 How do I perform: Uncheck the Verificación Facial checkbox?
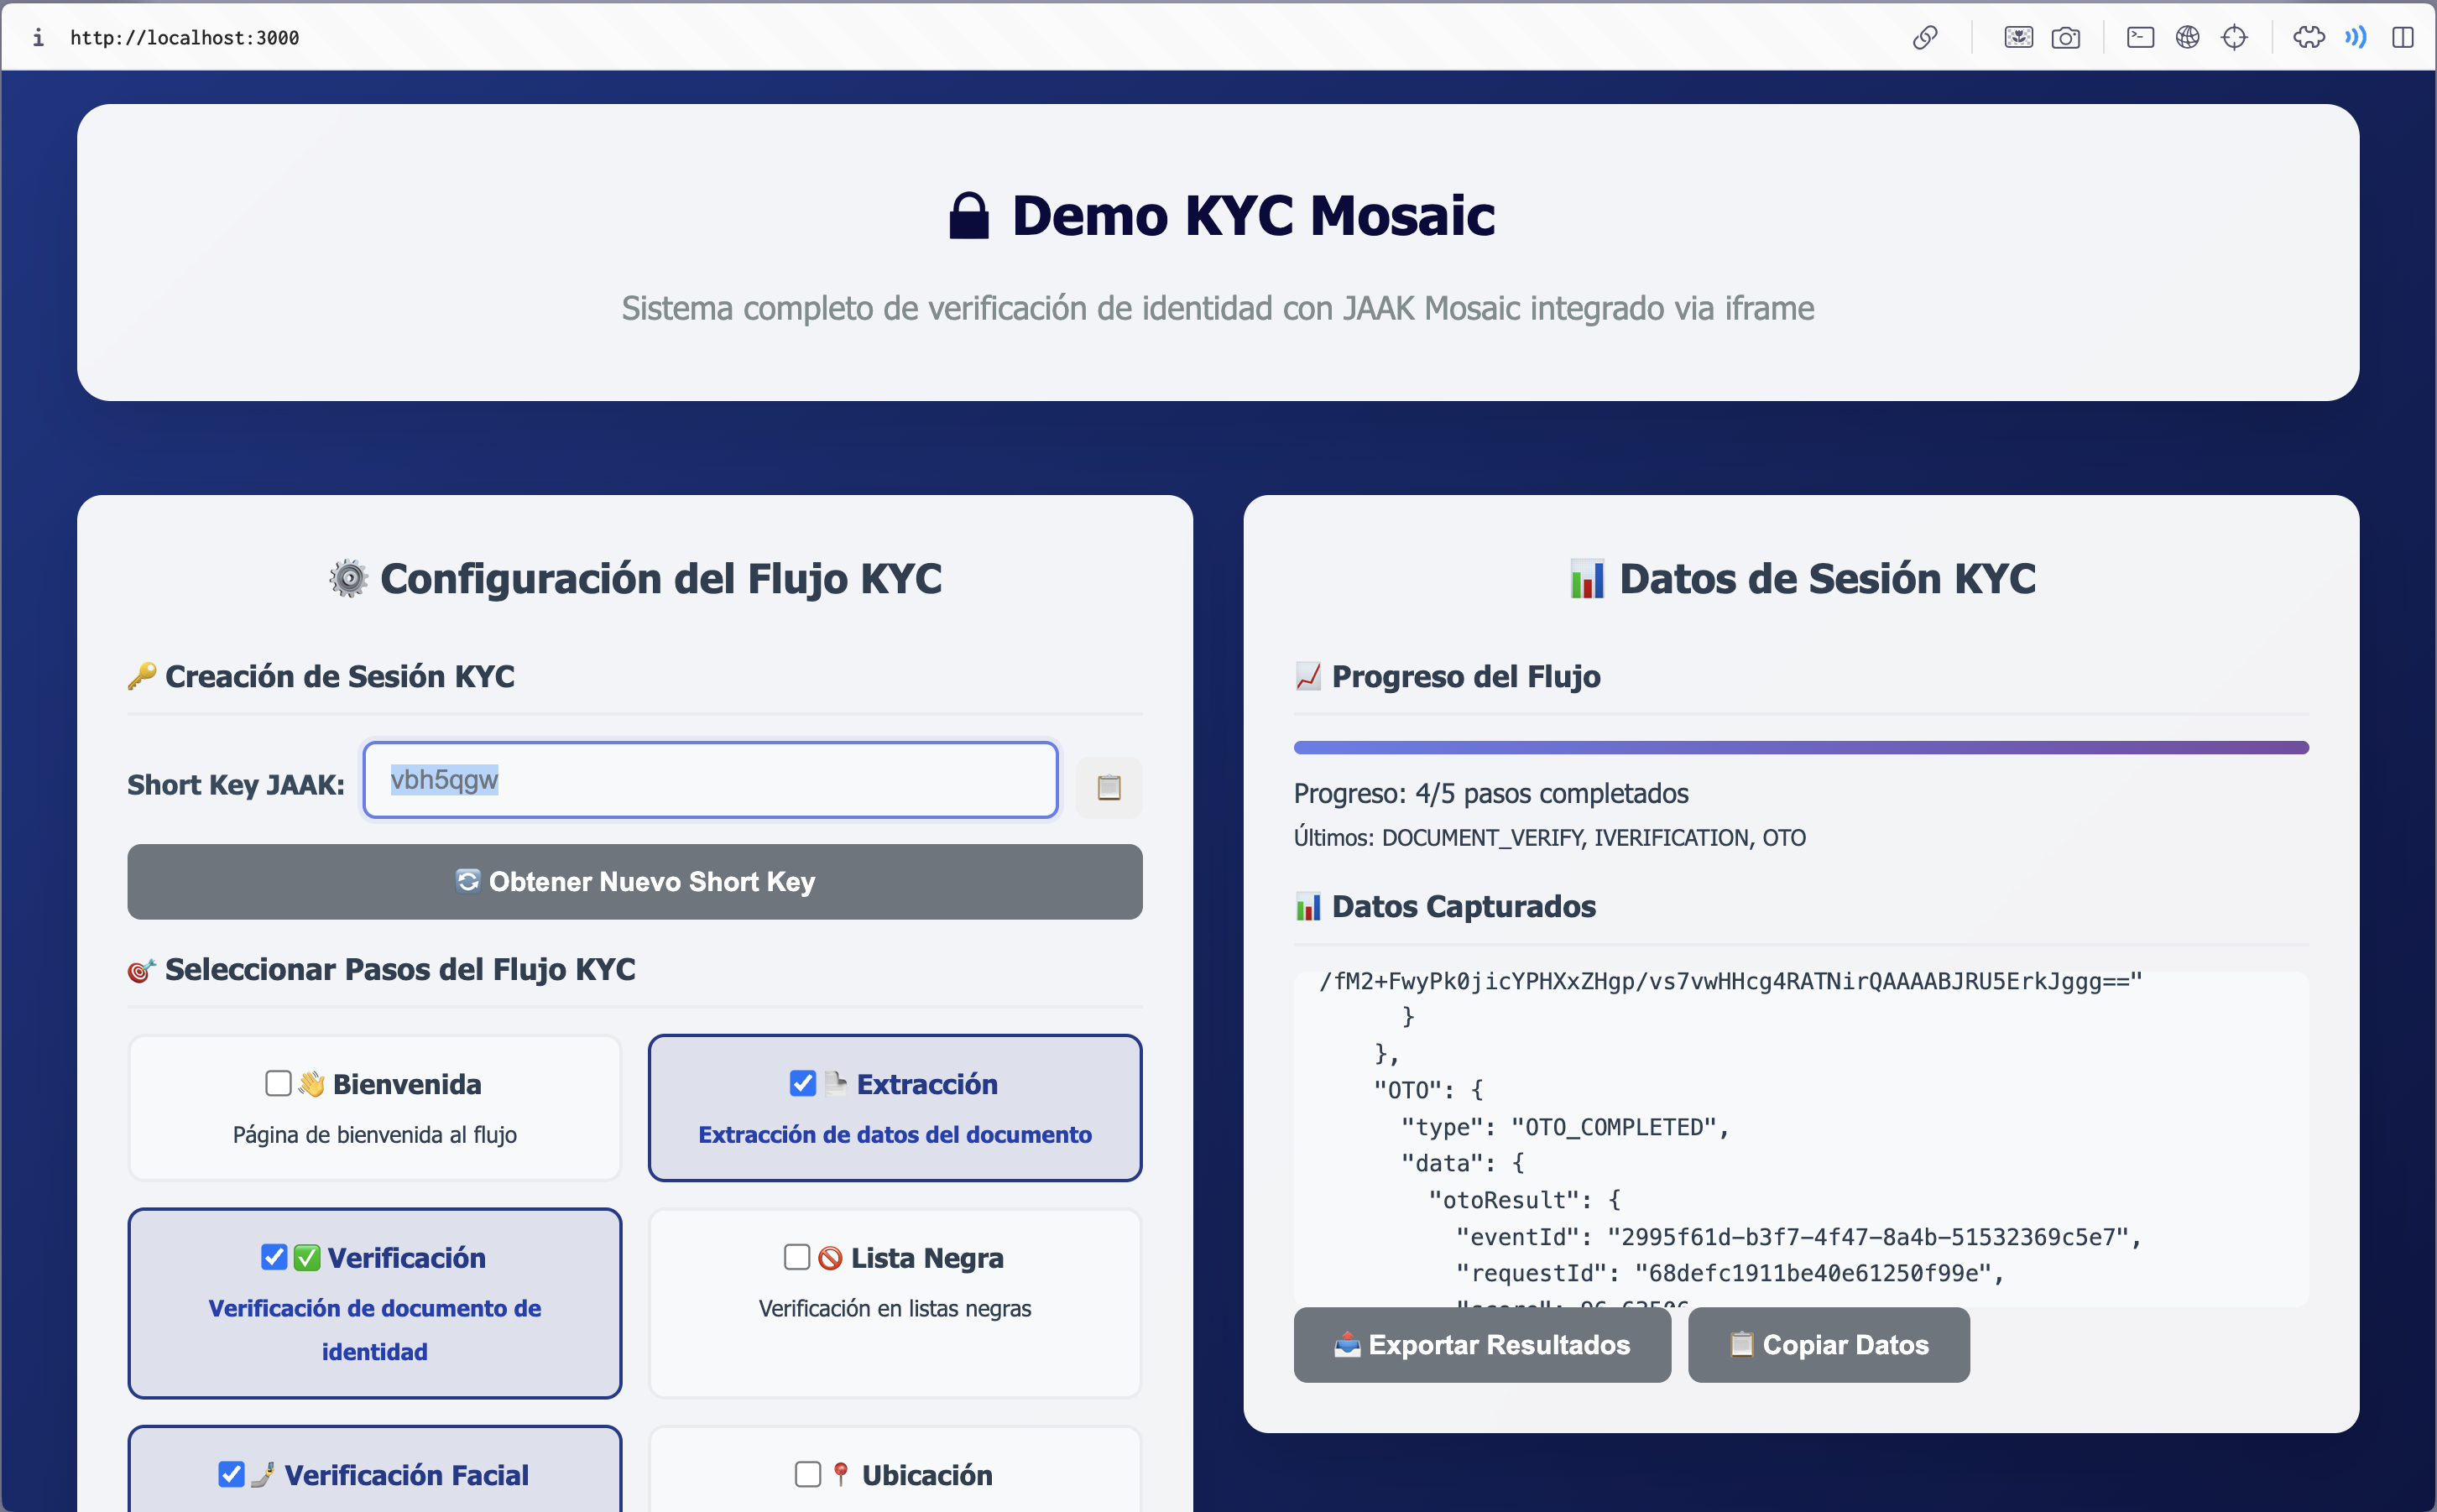pyautogui.click(x=231, y=1474)
